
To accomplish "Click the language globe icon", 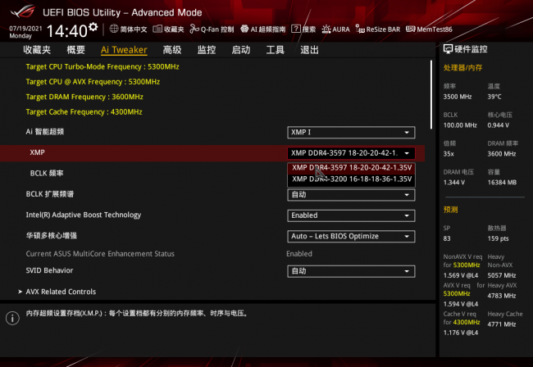I will point(114,29).
